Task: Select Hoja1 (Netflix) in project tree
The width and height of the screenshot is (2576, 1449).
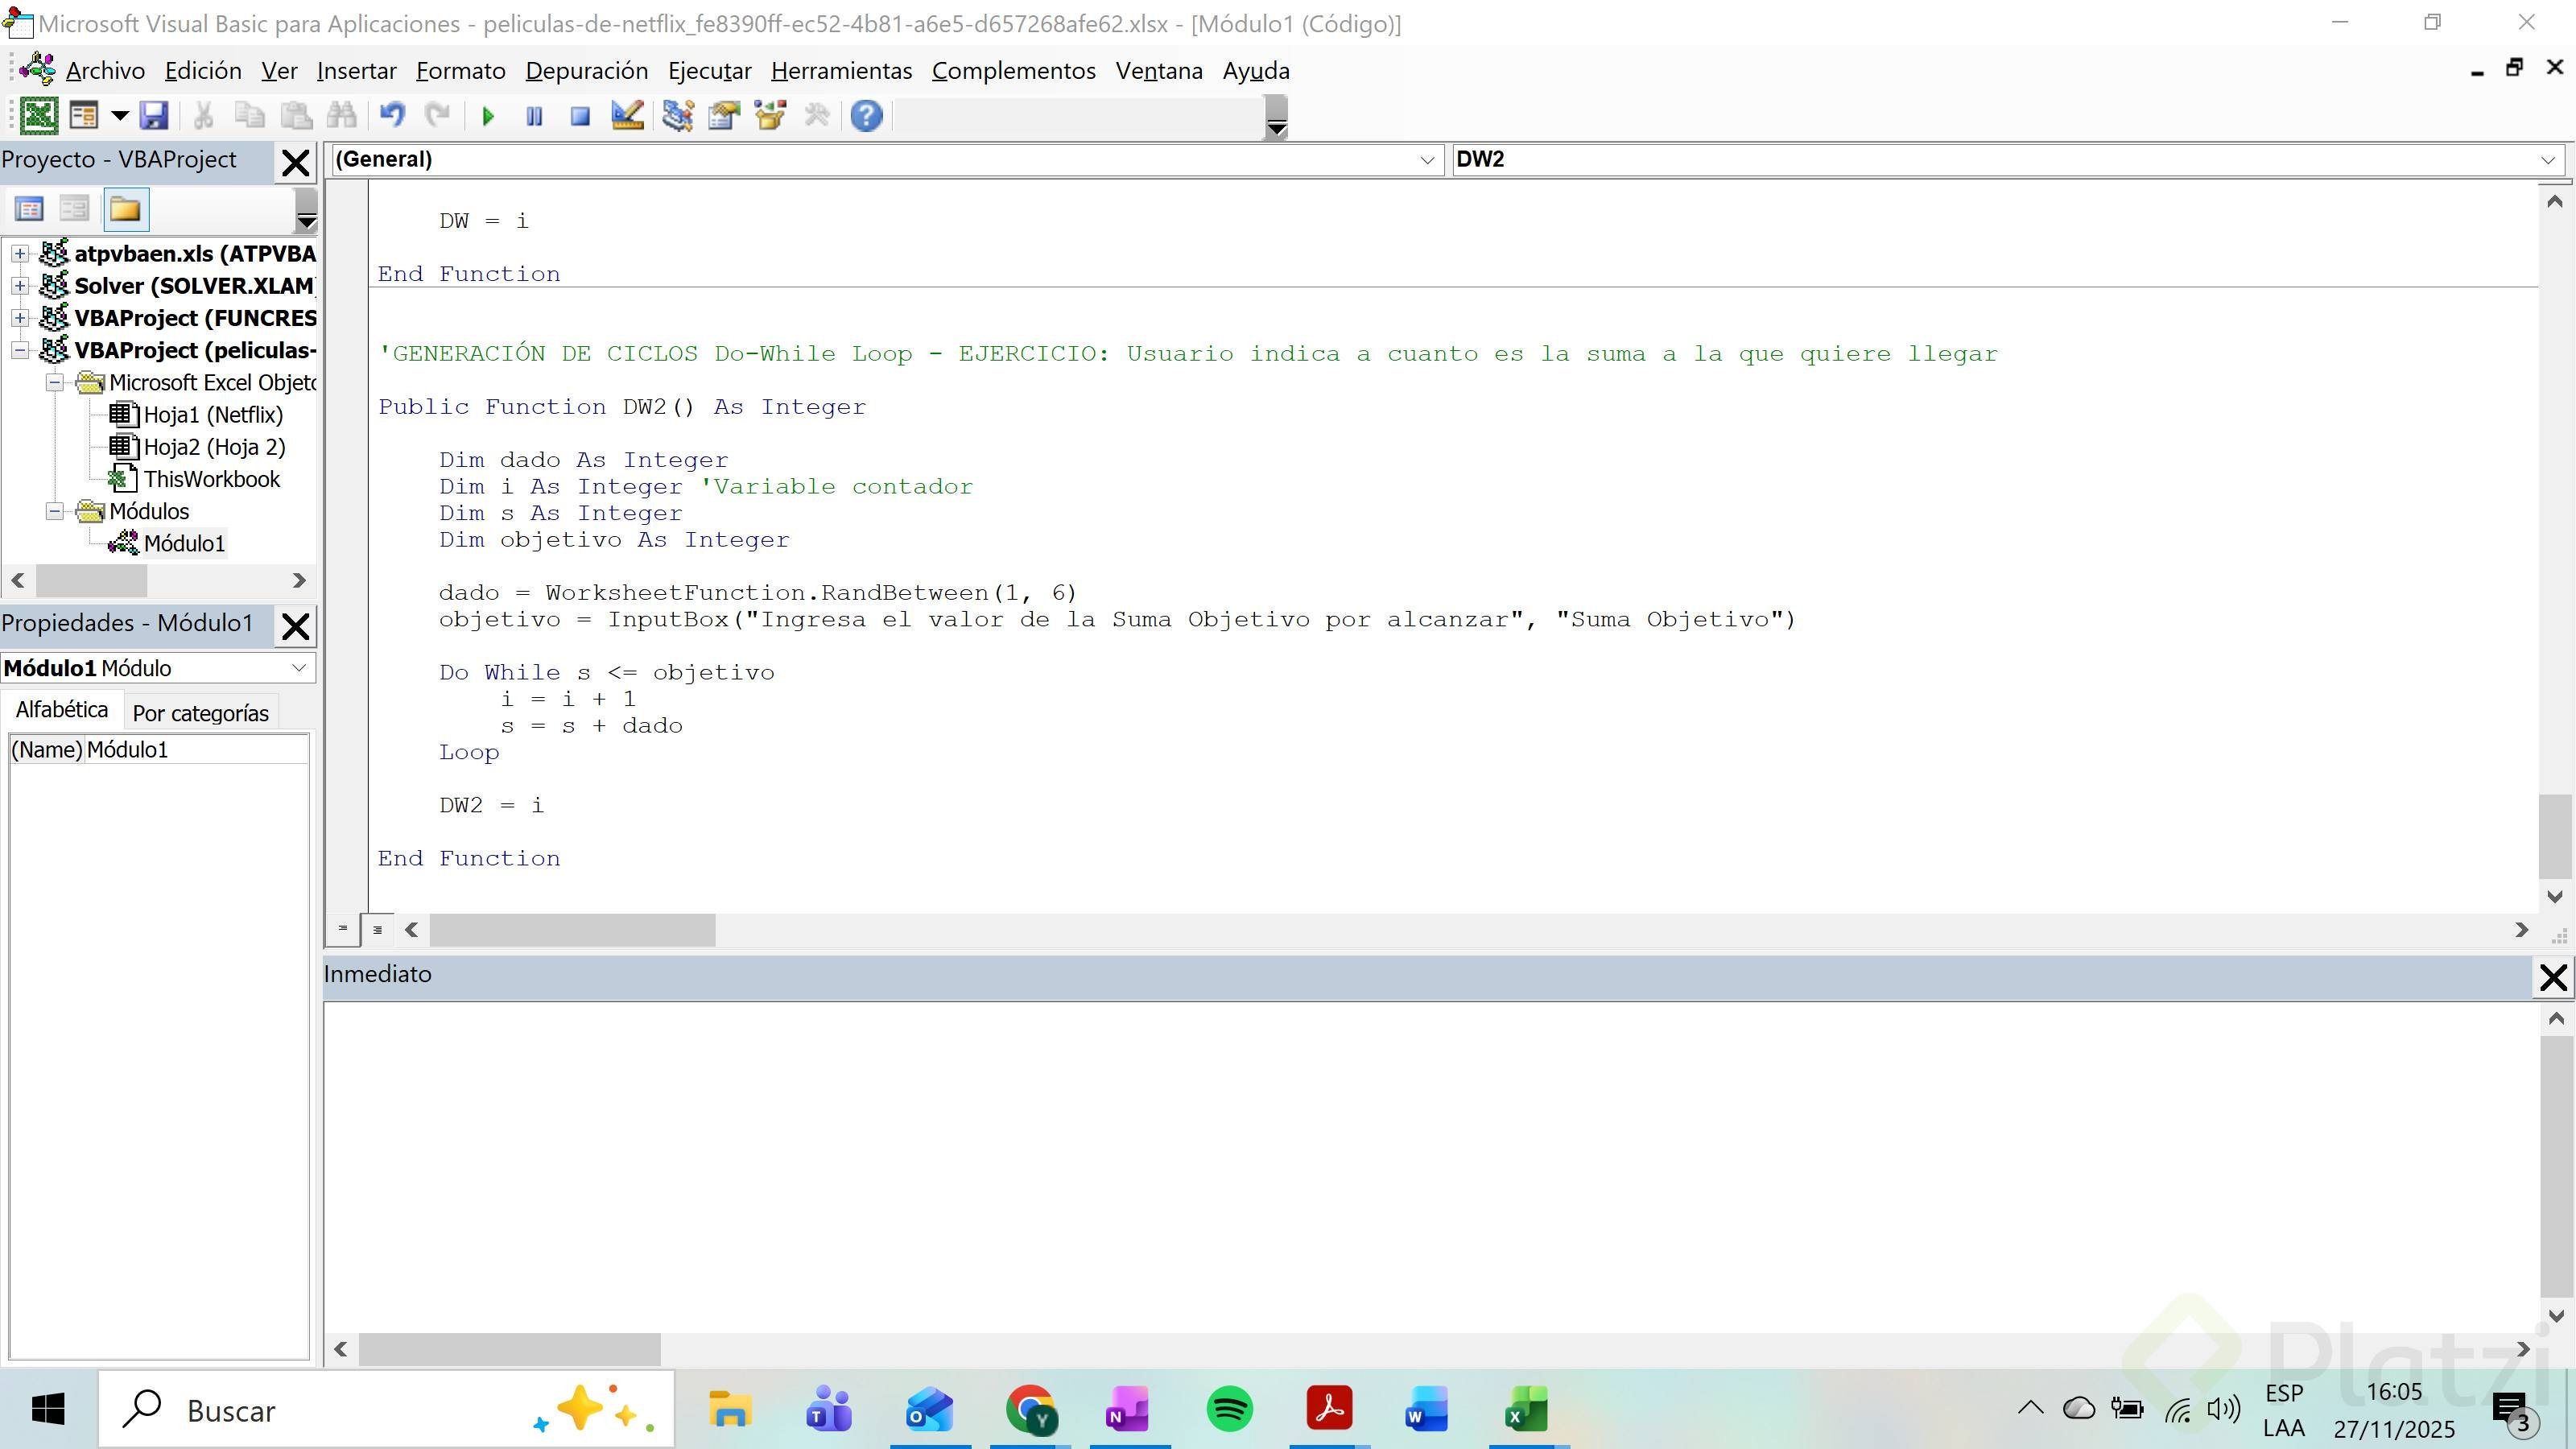Action: 213,415
